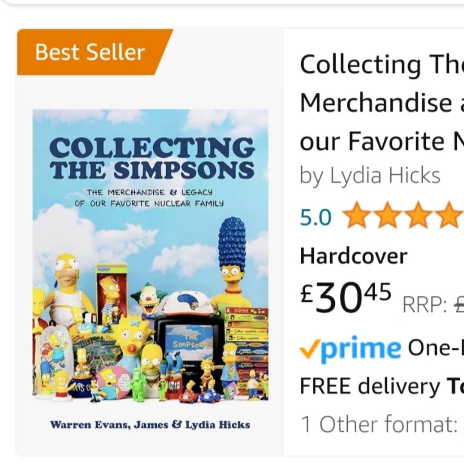Click the authors' names printed on the cover

[150, 425]
